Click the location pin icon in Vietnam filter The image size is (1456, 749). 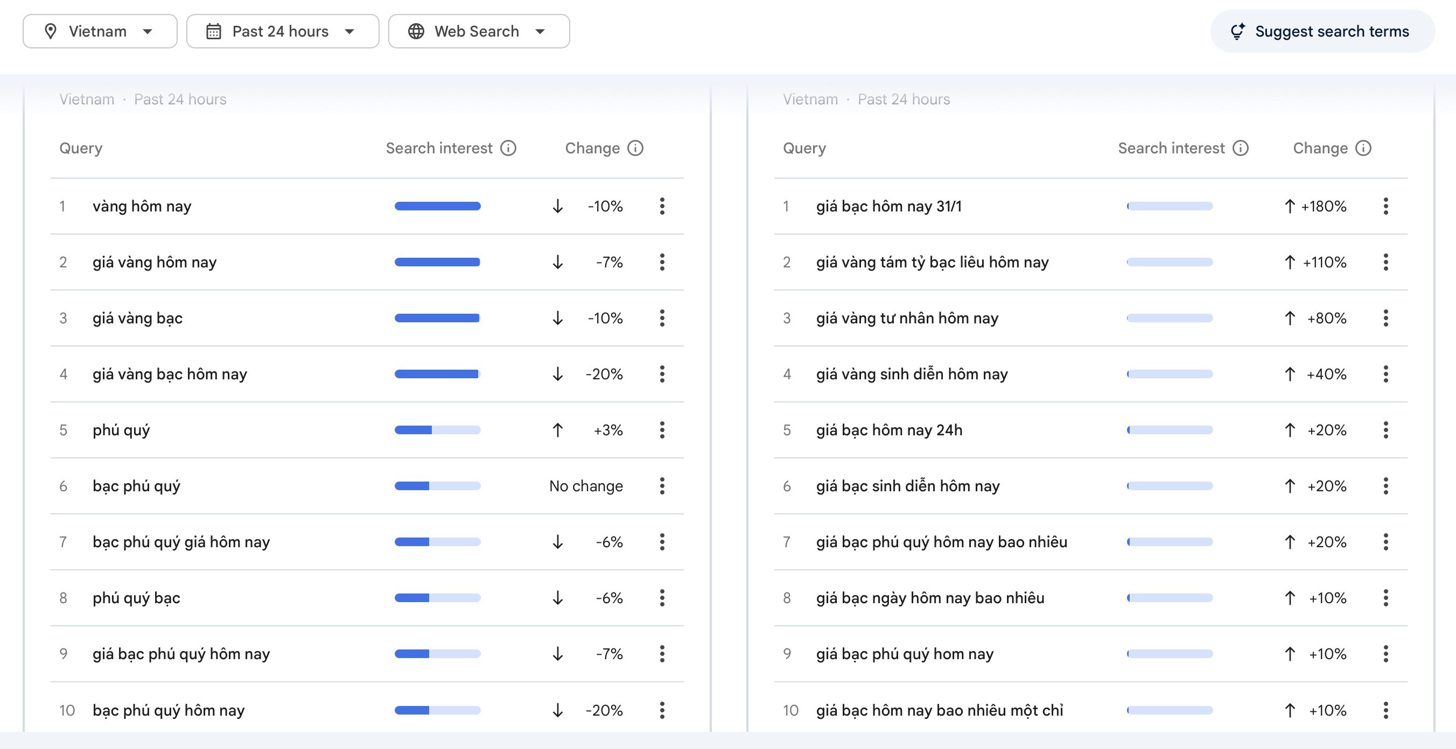[52, 31]
